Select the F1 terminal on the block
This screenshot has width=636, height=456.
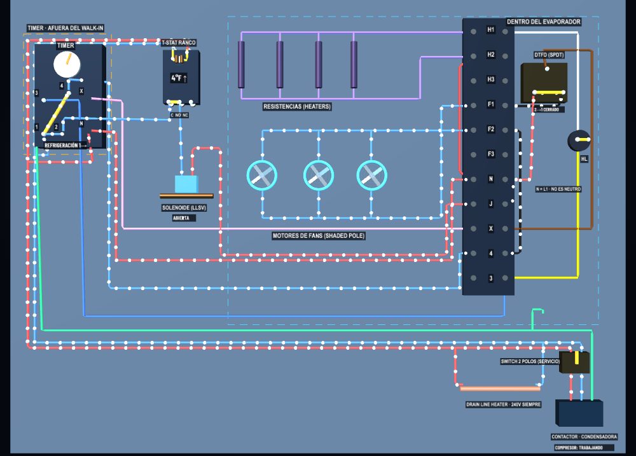(490, 104)
